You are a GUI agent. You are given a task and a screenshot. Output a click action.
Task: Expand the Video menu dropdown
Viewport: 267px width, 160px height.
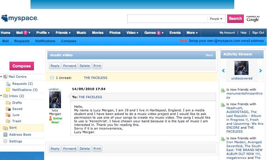132,33
